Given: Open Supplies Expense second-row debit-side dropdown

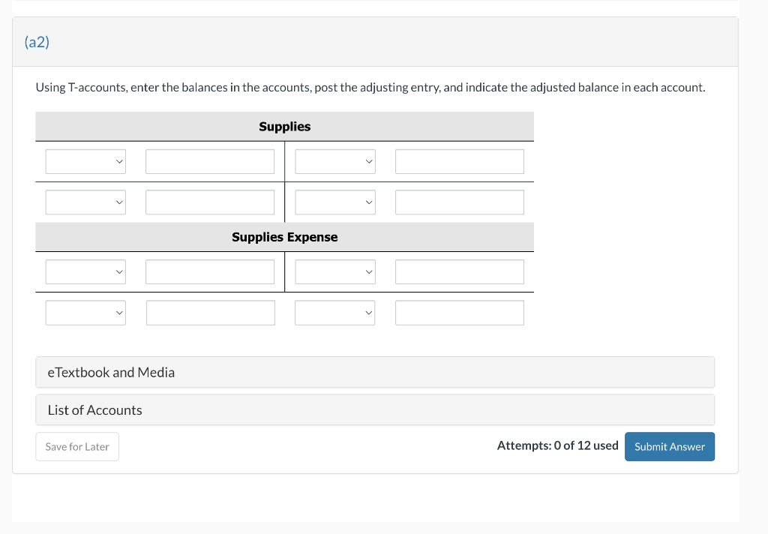Looking at the screenshot, I should tap(85, 313).
